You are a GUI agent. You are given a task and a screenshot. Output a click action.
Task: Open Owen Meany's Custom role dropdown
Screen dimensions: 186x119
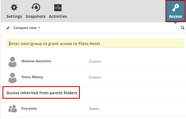pos(95,77)
